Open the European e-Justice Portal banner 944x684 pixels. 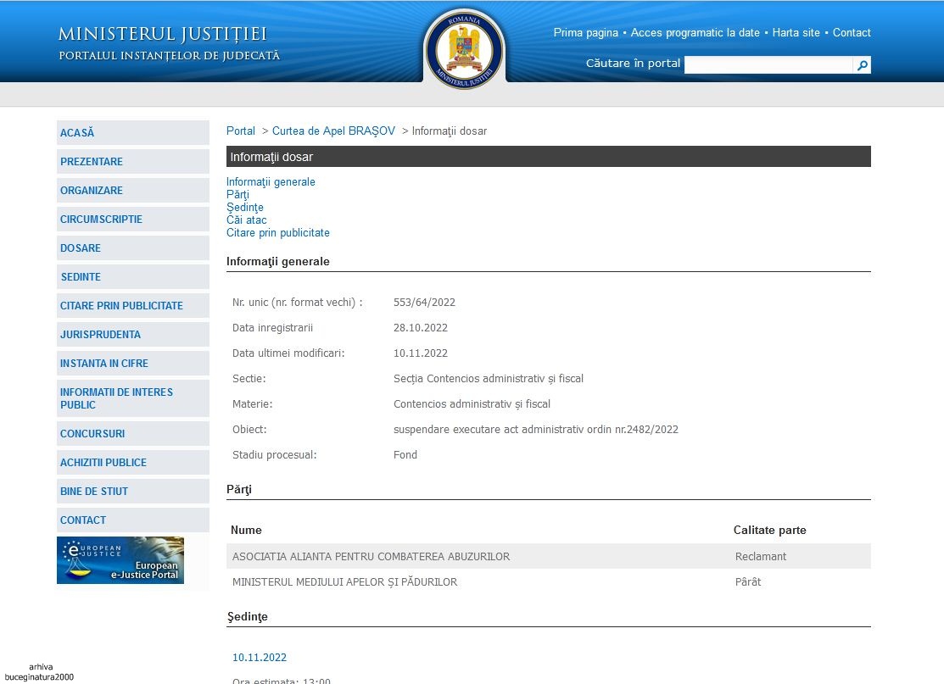click(120, 560)
